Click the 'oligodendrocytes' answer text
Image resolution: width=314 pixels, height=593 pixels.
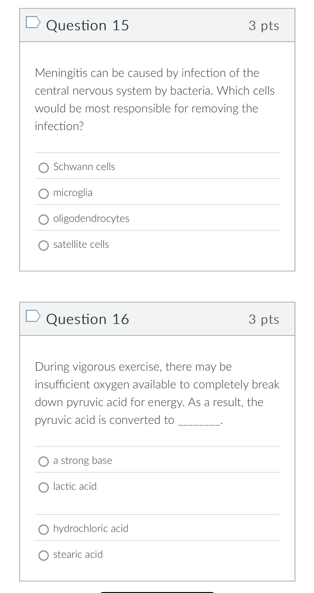(x=91, y=219)
